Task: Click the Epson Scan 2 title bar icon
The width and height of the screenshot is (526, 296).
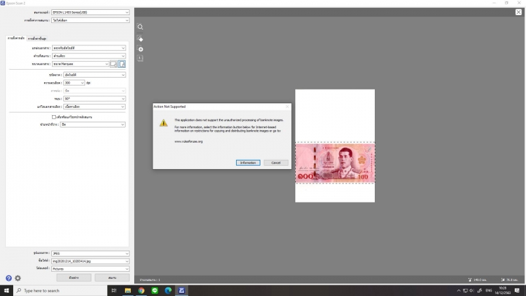Action: pyautogui.click(x=3, y=3)
